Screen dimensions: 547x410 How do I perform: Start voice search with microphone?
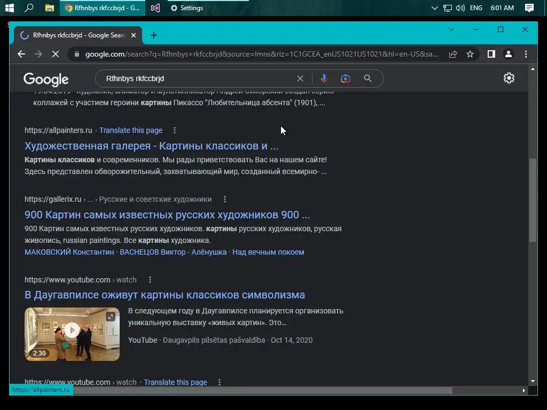pyautogui.click(x=324, y=78)
